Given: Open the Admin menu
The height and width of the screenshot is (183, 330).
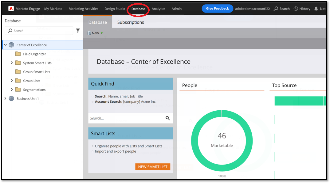Looking at the screenshot, I should coord(177,9).
